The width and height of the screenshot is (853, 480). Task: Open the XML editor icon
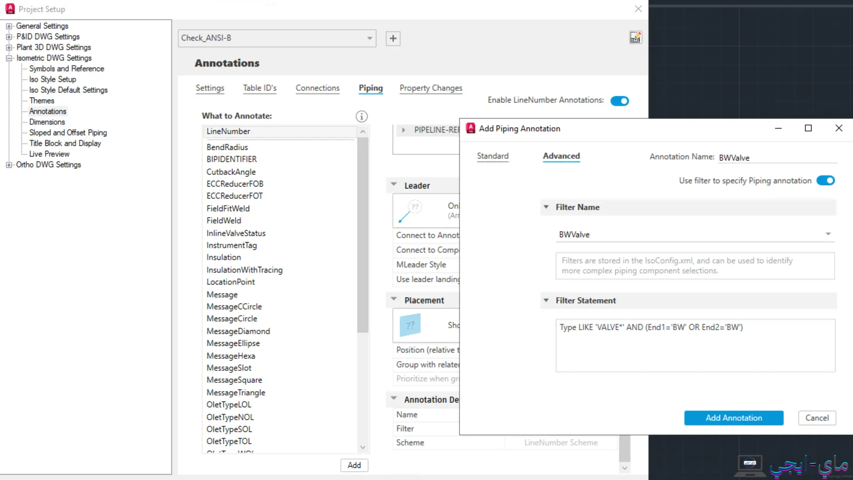(x=635, y=38)
